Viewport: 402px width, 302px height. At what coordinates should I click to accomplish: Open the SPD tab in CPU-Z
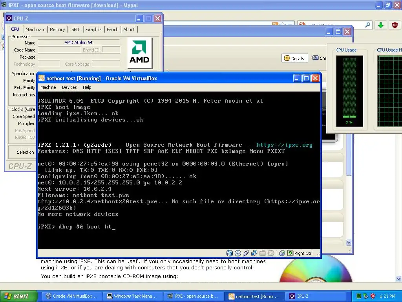[x=75, y=29]
